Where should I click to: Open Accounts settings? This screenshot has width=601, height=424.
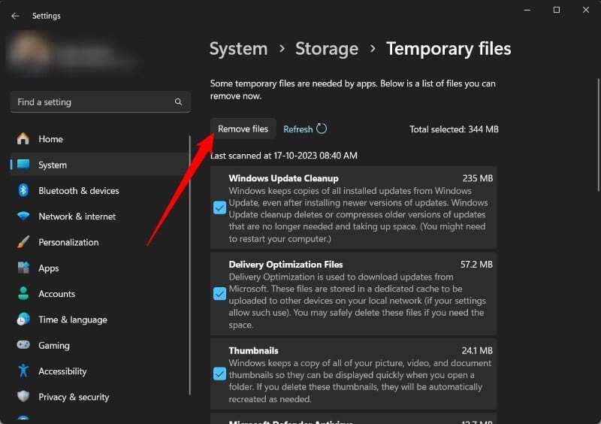point(100,293)
